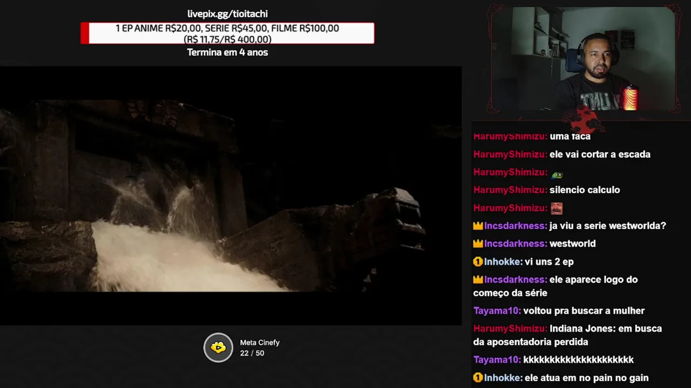The width and height of the screenshot is (691, 388).
Task: Click chat text "ele atua em no pain no gain"
Action: 587,378
